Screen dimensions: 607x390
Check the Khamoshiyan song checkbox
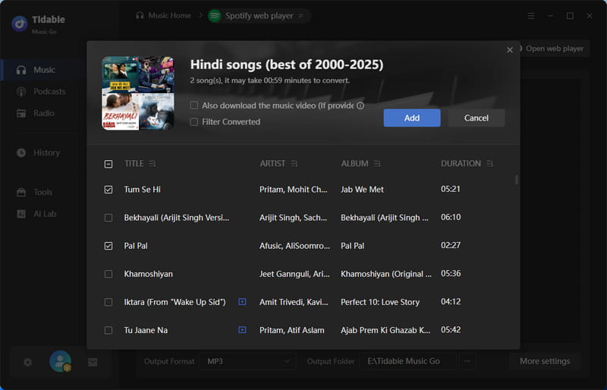point(109,274)
